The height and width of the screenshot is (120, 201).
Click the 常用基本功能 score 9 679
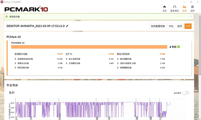coord(60,54)
